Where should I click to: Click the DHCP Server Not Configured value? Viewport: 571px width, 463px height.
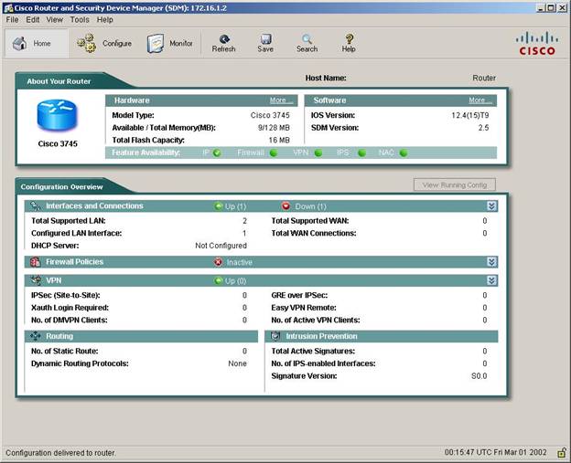pos(221,246)
